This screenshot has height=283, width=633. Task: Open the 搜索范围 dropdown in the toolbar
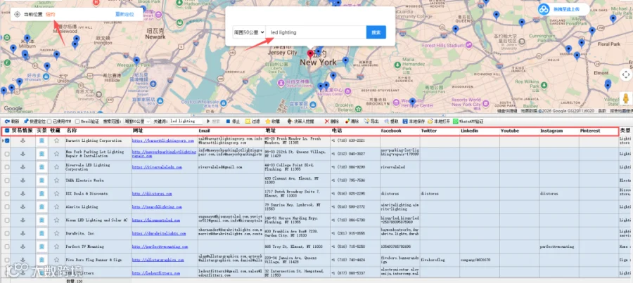point(137,121)
